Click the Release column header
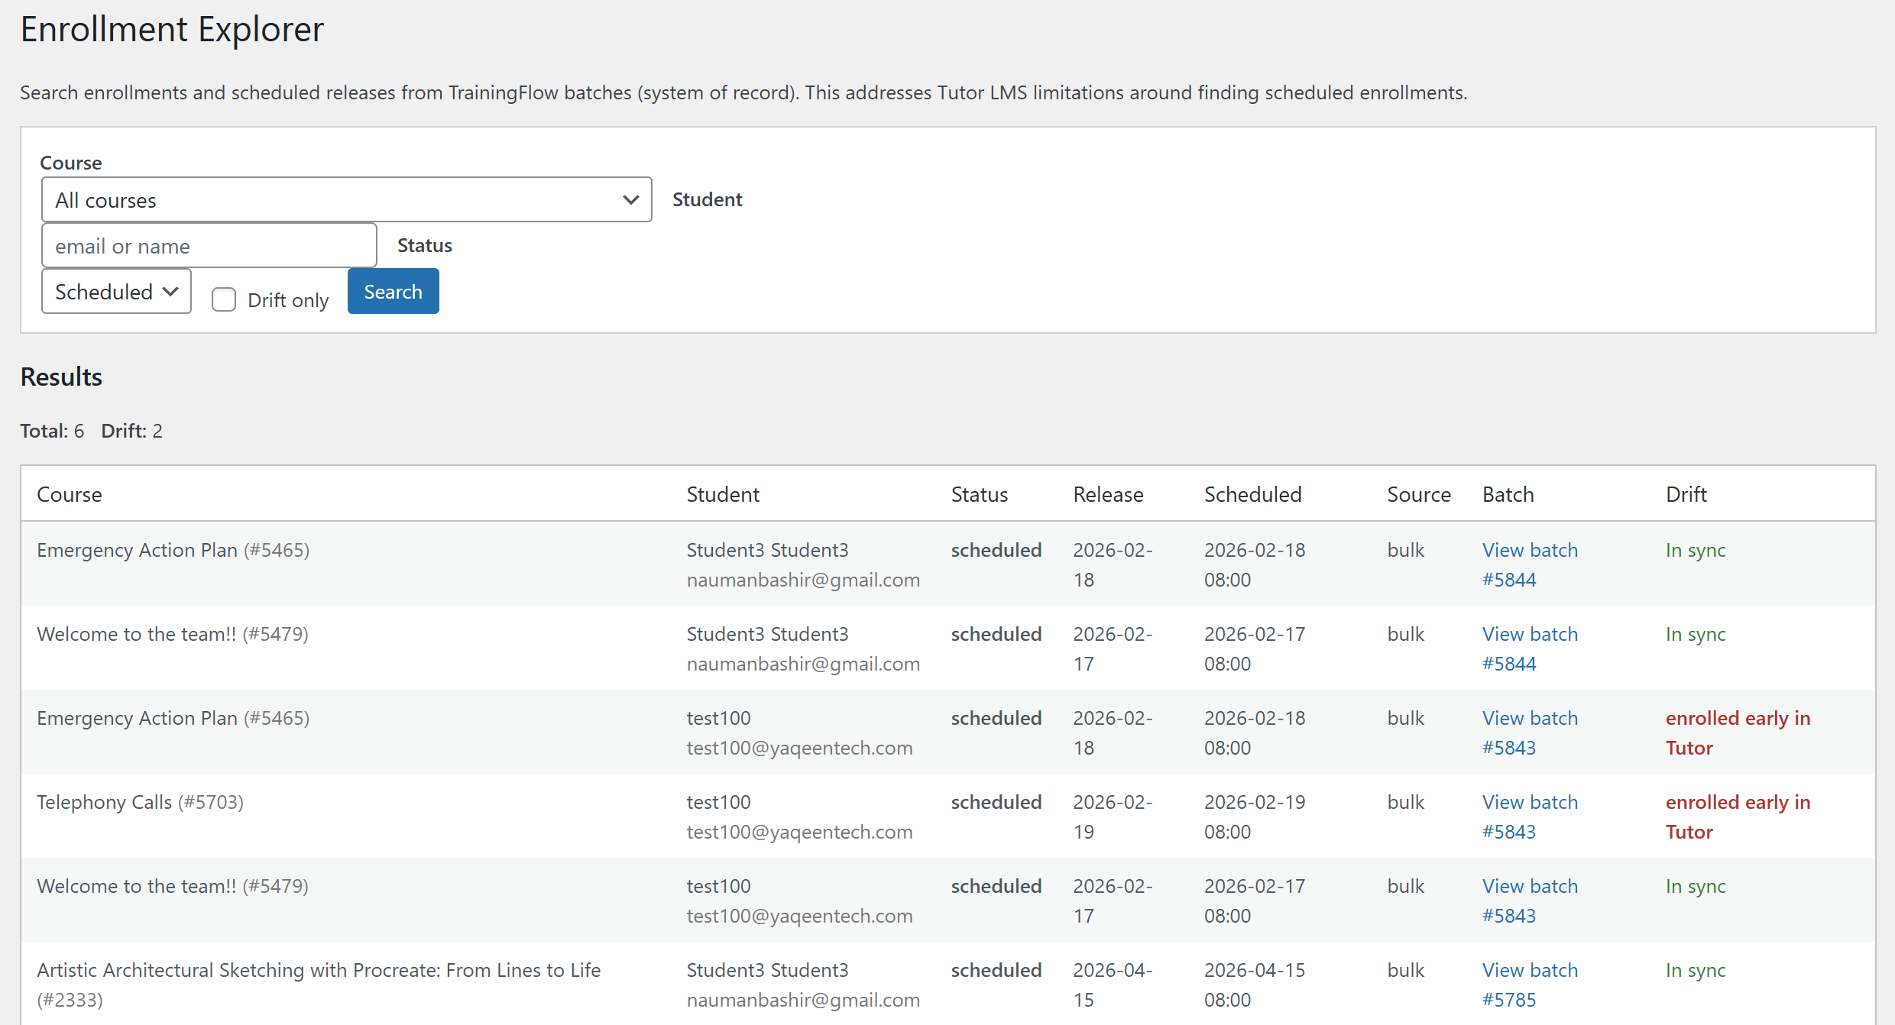1895x1025 pixels. click(x=1108, y=494)
